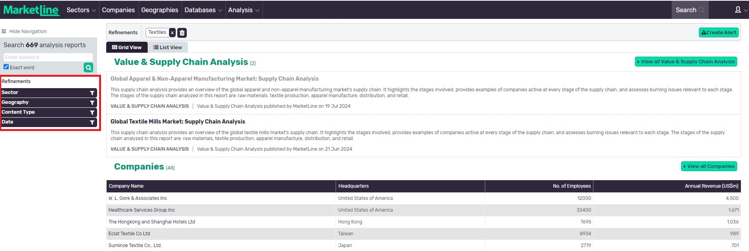Switch to the List View tab

click(x=168, y=47)
